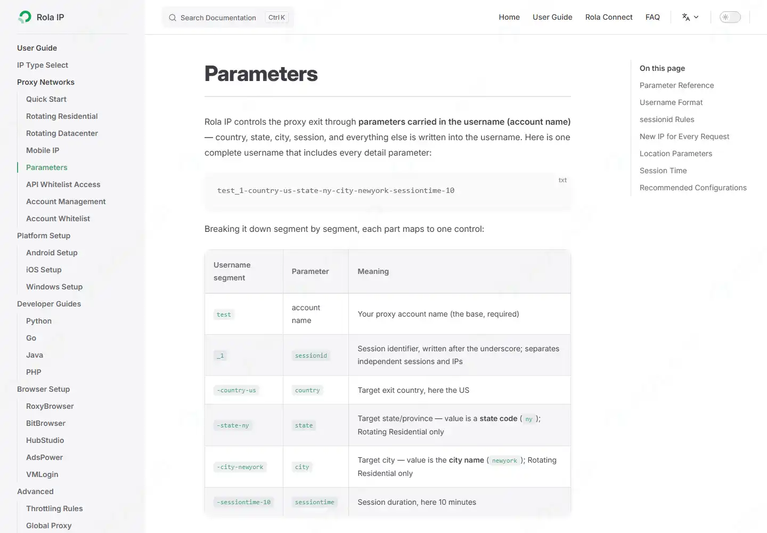Image resolution: width=767 pixels, height=533 pixels.
Task: Select Proxy Networks sidebar section
Action: click(x=46, y=82)
